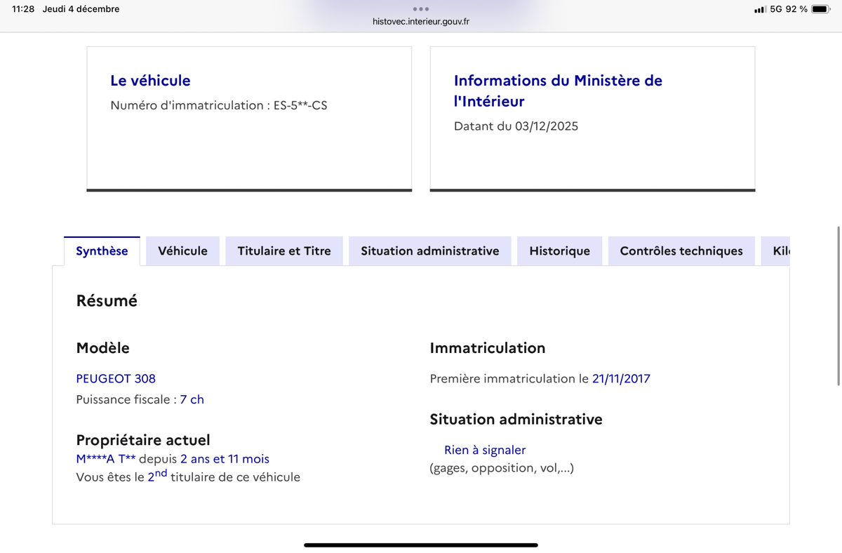Tap the home indicator bar at bottom
The image size is (842, 553).
[x=421, y=545]
